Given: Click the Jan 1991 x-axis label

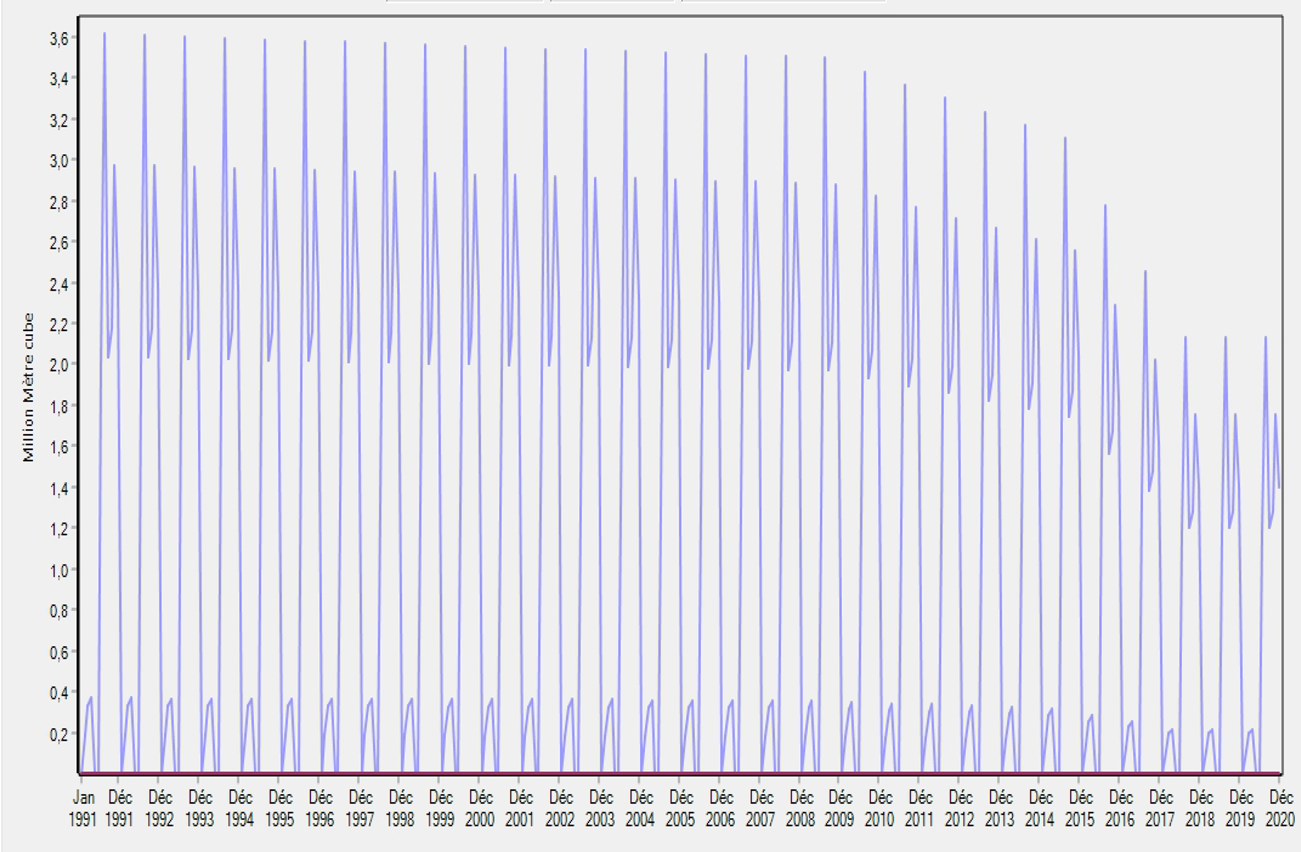Looking at the screenshot, I should click(82, 809).
